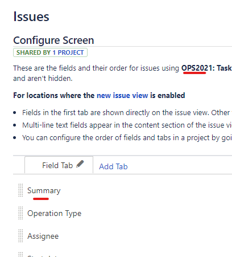Click the 'Configure Screen' heading

pos(53,40)
